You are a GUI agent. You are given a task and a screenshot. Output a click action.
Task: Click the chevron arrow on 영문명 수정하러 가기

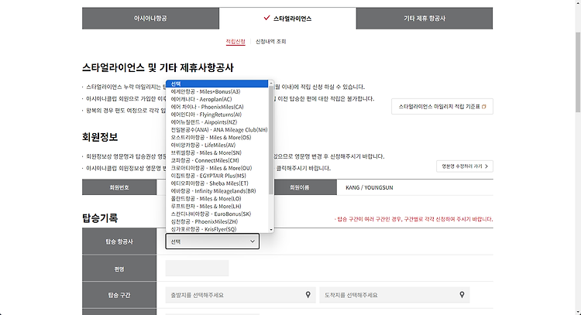coord(486,166)
